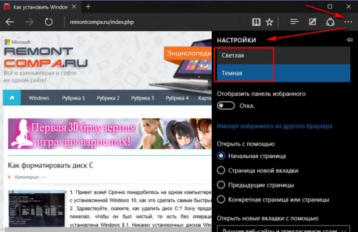Maximize the browser window

point(330,7)
